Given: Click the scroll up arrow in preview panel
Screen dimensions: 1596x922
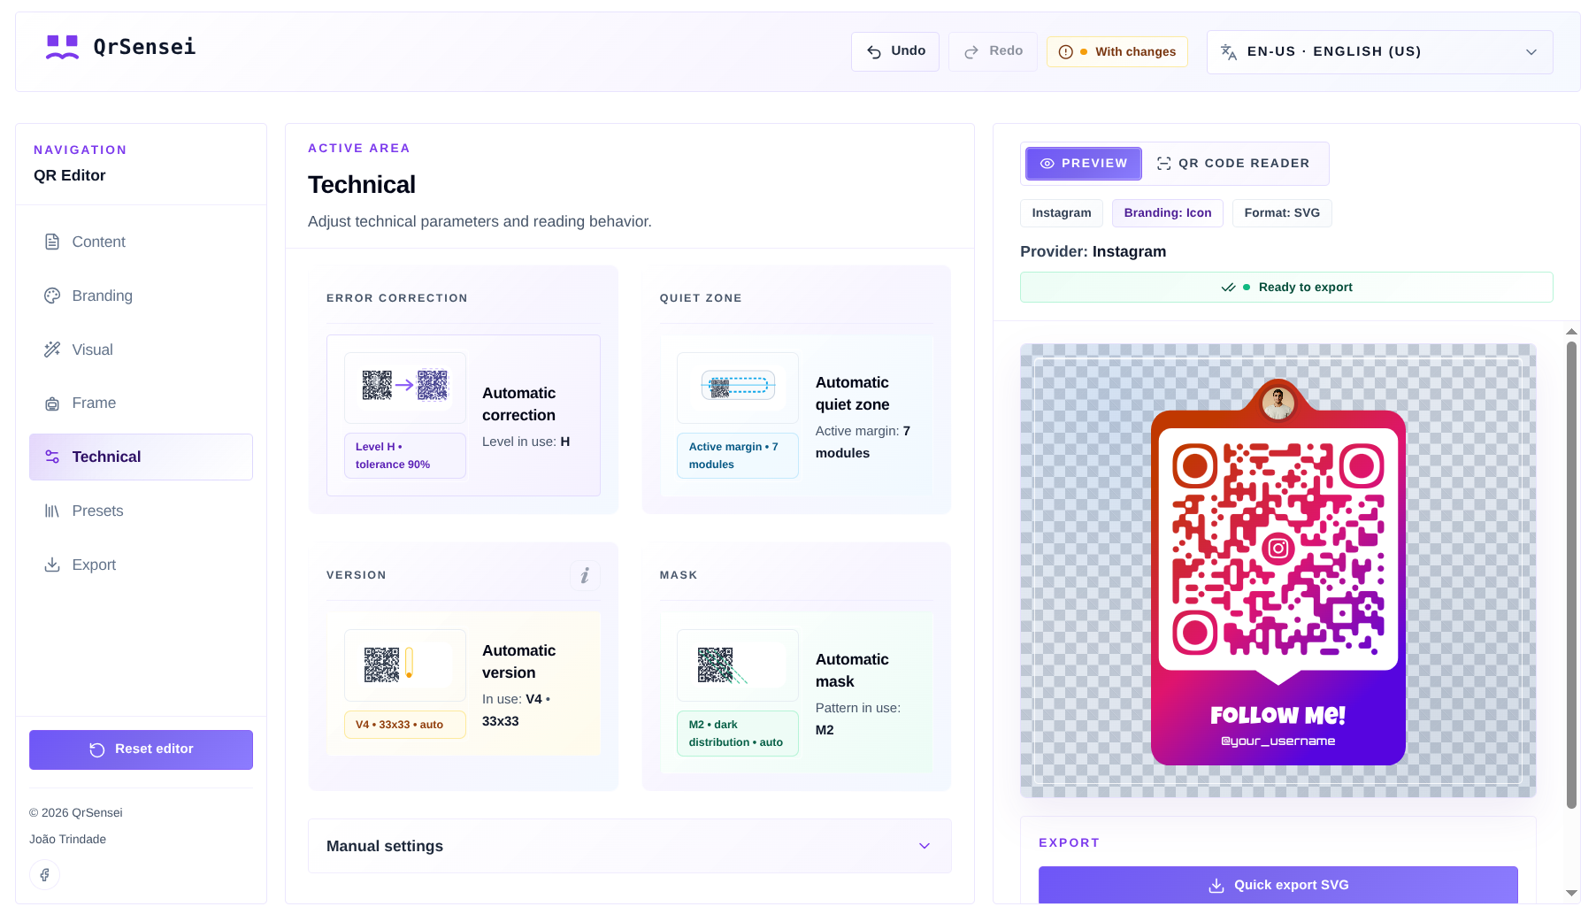Looking at the screenshot, I should [1571, 332].
